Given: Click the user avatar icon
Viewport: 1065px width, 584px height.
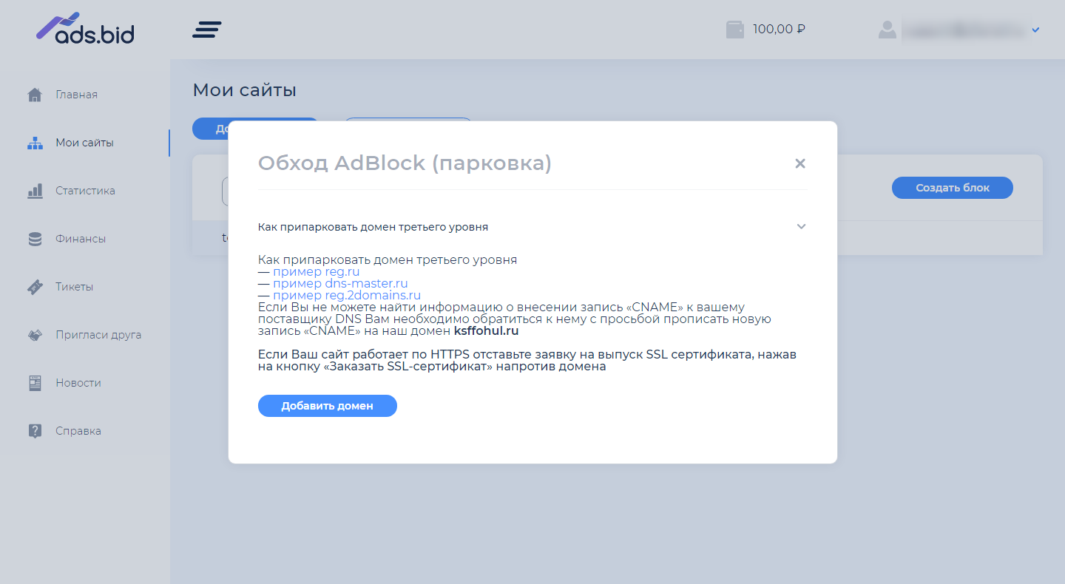Looking at the screenshot, I should (x=887, y=30).
